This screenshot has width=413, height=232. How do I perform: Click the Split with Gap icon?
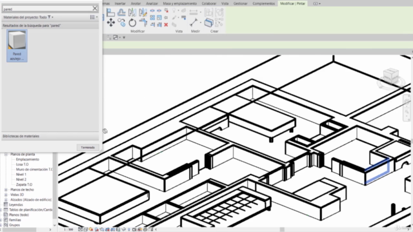(x=159, y=11)
